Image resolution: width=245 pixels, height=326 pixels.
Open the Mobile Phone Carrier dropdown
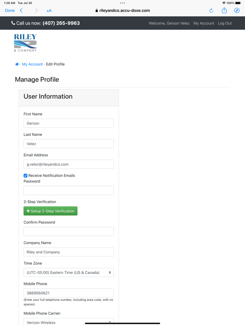[69, 322]
